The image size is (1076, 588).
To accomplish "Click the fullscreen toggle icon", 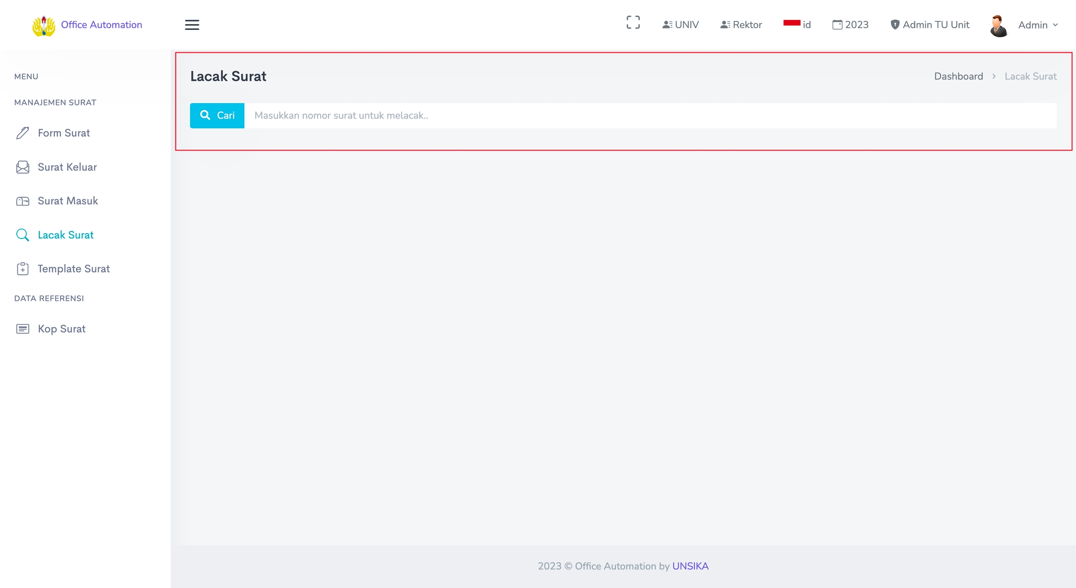I will click(633, 22).
